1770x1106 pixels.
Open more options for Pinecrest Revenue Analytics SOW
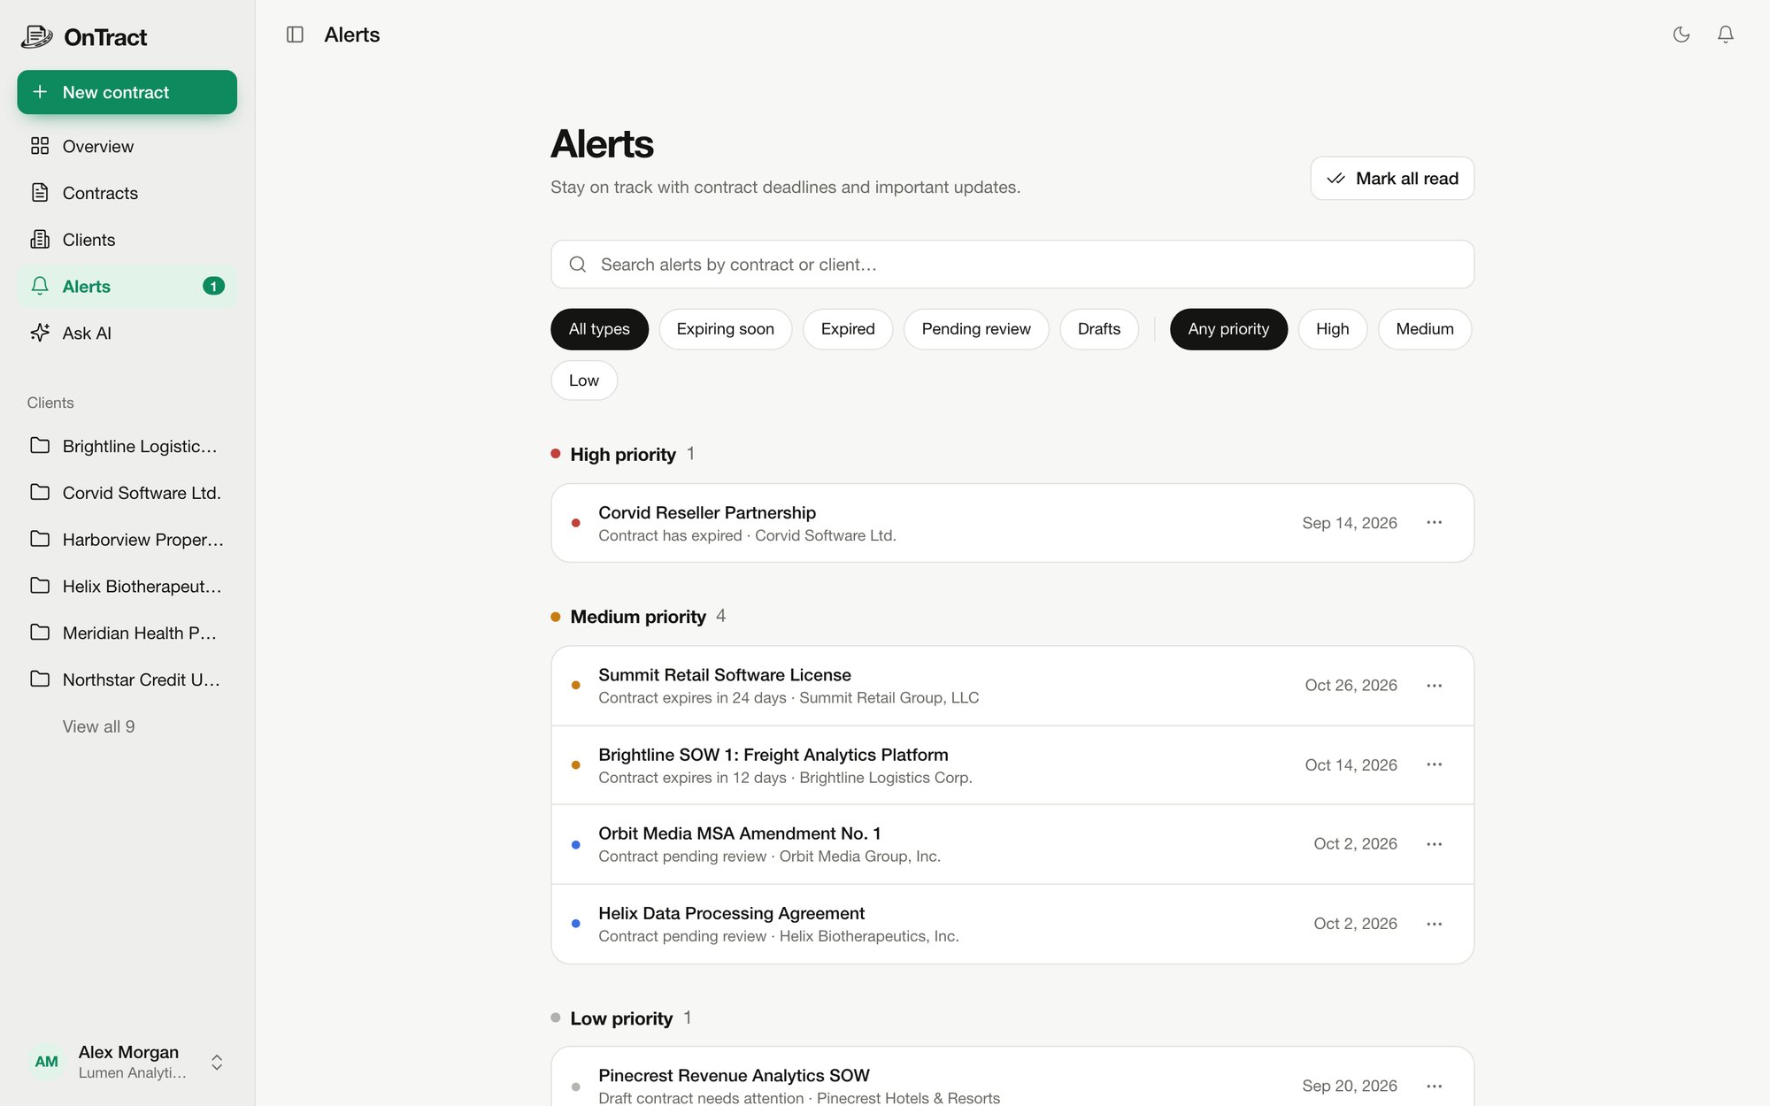click(1435, 1086)
